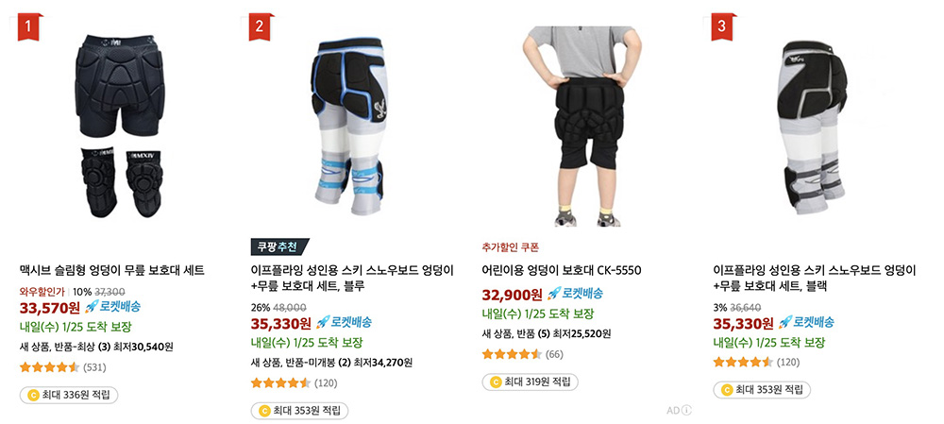The image size is (944, 424).
Task: Click the 추가할인 쿠폰 label
Action: (510, 246)
